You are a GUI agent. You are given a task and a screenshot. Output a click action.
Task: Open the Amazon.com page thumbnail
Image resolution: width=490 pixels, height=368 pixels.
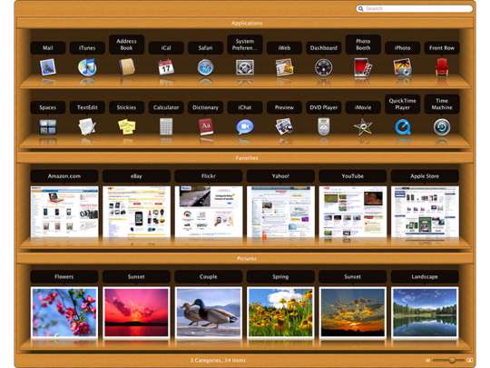[x=64, y=212]
